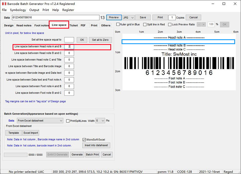Click the Preview button
241x174 pixels.
point(114,17)
